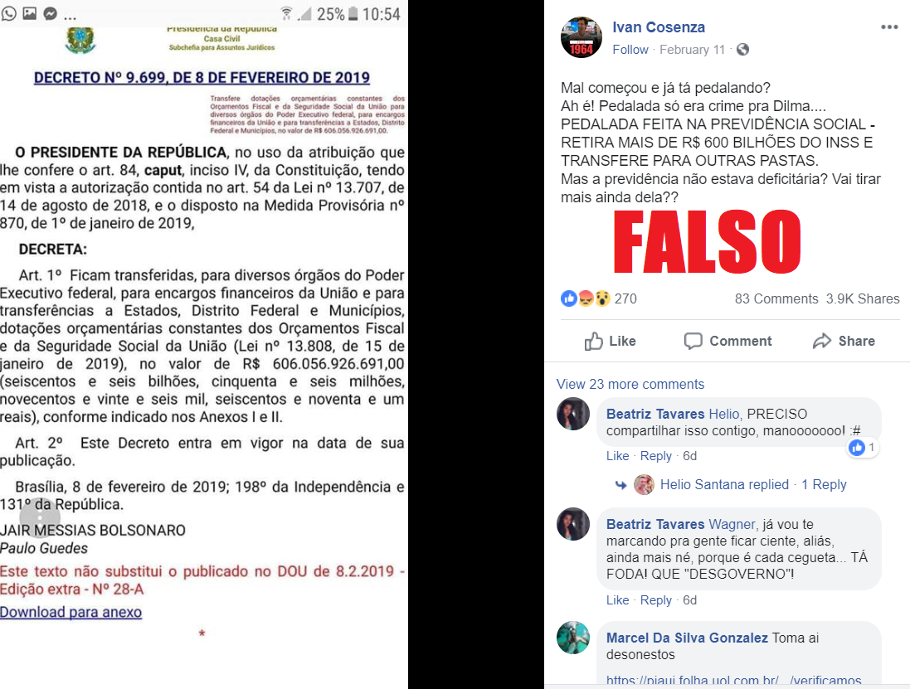Image resolution: width=910 pixels, height=689 pixels.
Task: Click the globe public visibility icon
Action: [x=742, y=50]
